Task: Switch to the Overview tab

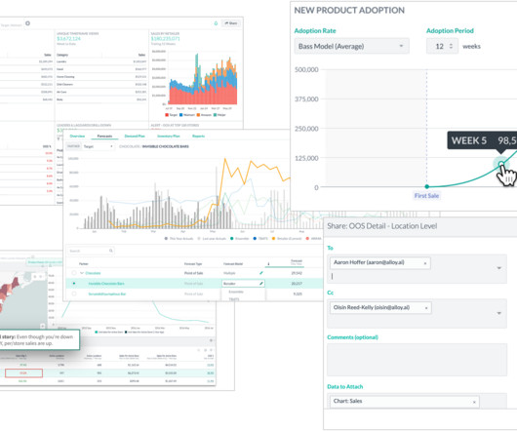Action: click(x=77, y=137)
